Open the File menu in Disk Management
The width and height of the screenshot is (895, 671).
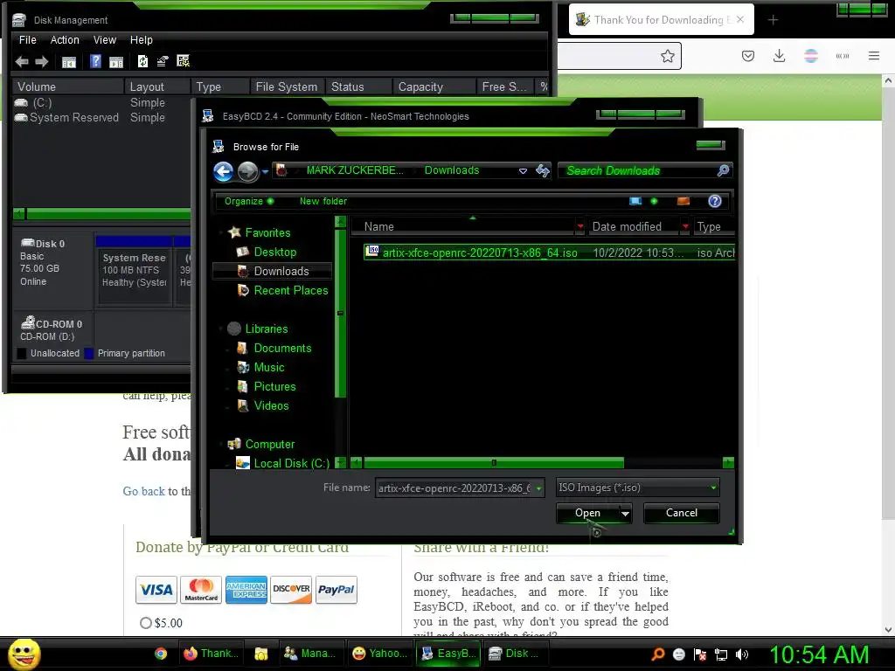27,40
